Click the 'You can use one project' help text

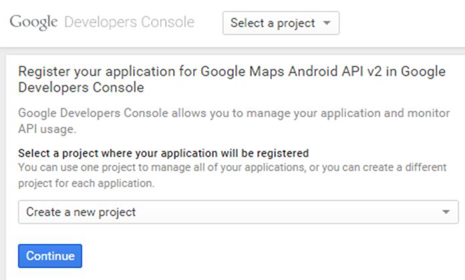pyautogui.click(x=232, y=175)
